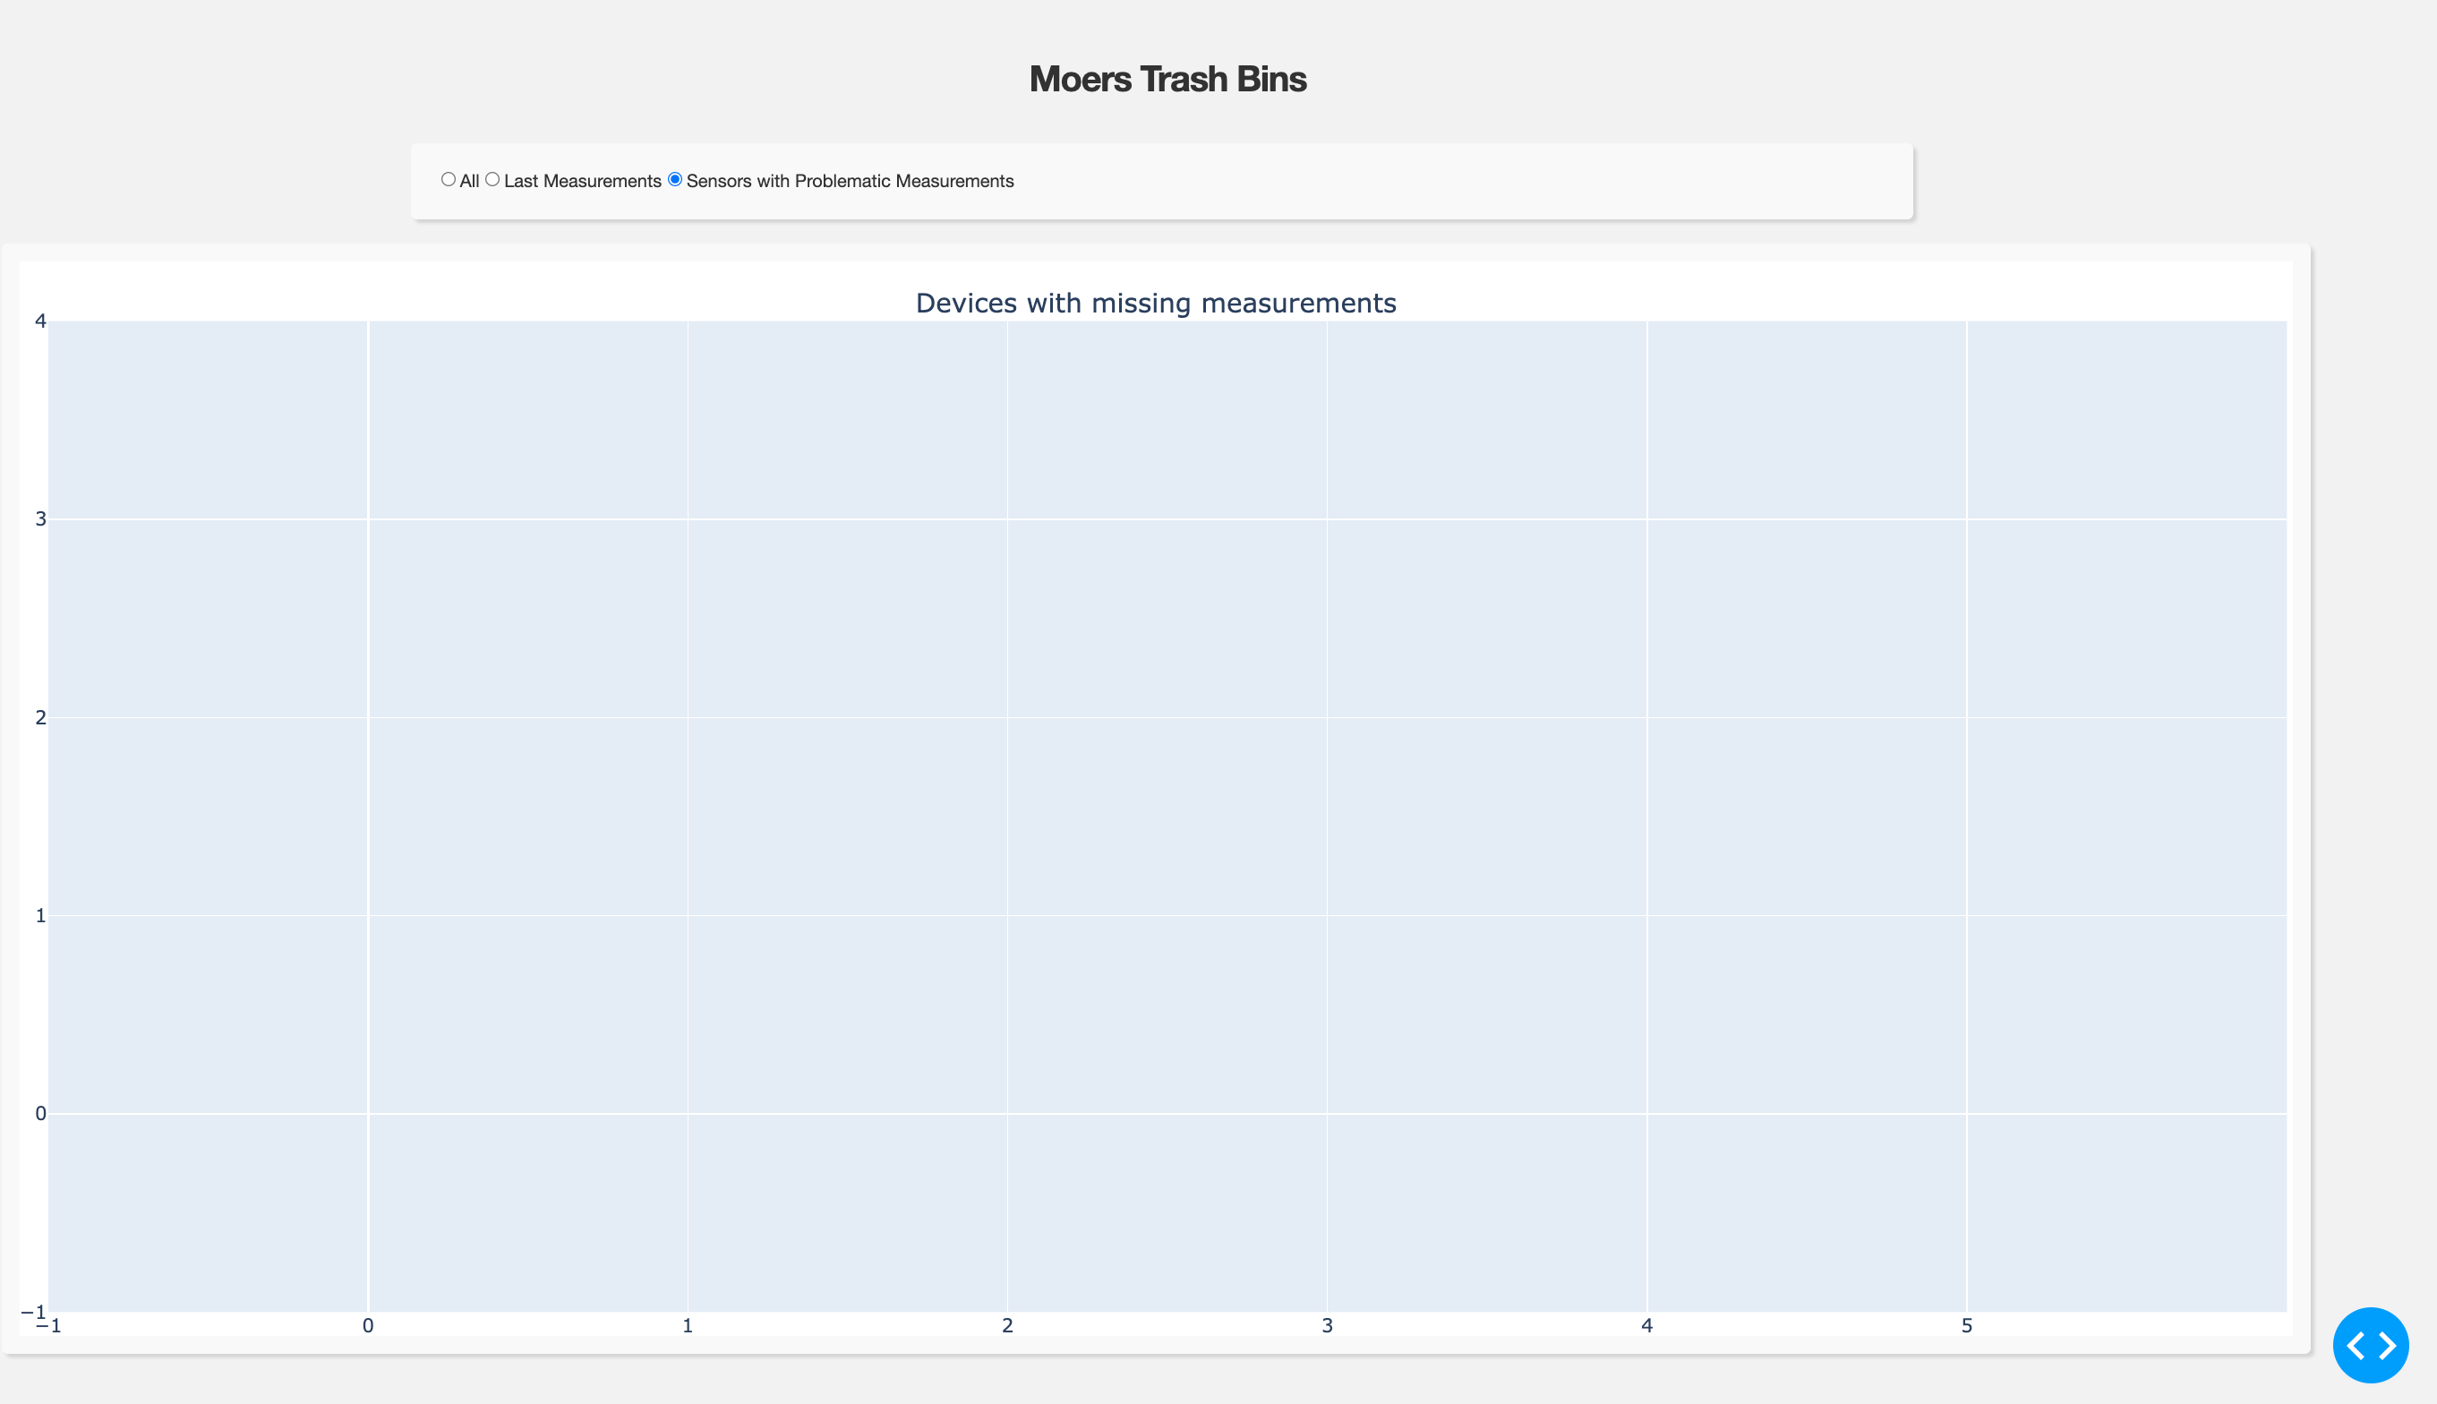This screenshot has height=1404, width=2437.
Task: Click the y-axis tick label 0
Action: (x=40, y=1114)
